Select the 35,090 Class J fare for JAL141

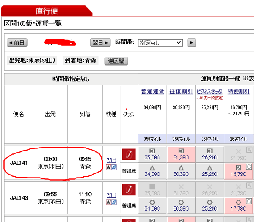[x=152, y=154]
